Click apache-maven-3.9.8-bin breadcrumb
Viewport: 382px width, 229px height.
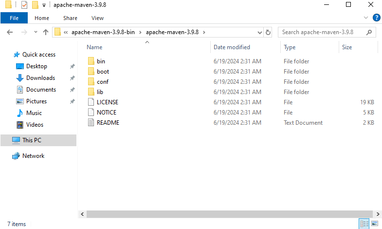coord(103,32)
